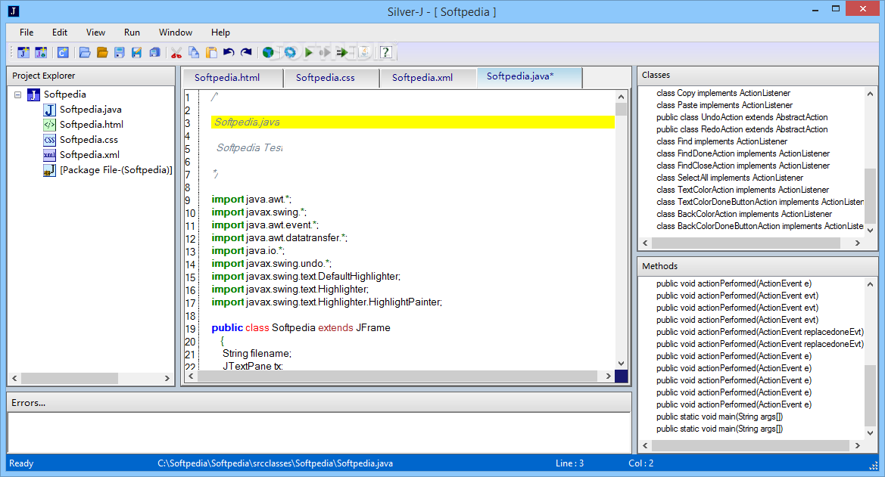The height and width of the screenshot is (477, 885).
Task: Click the Save All stacked disks icon
Action: pos(154,52)
